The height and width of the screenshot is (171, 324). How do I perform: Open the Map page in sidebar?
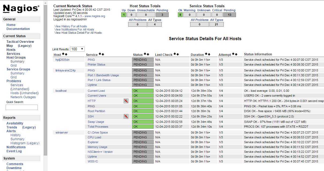coord(10,46)
